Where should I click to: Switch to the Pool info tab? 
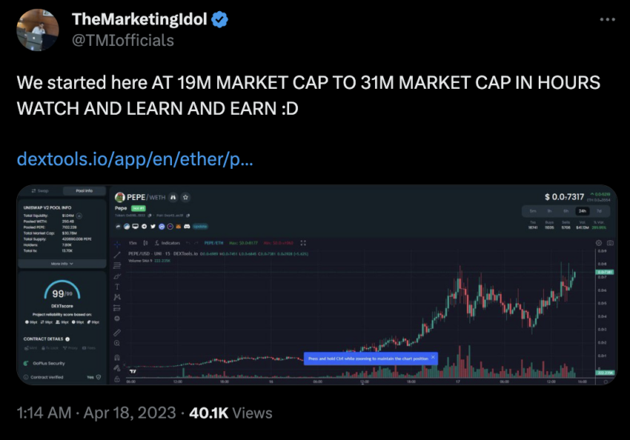pos(84,191)
